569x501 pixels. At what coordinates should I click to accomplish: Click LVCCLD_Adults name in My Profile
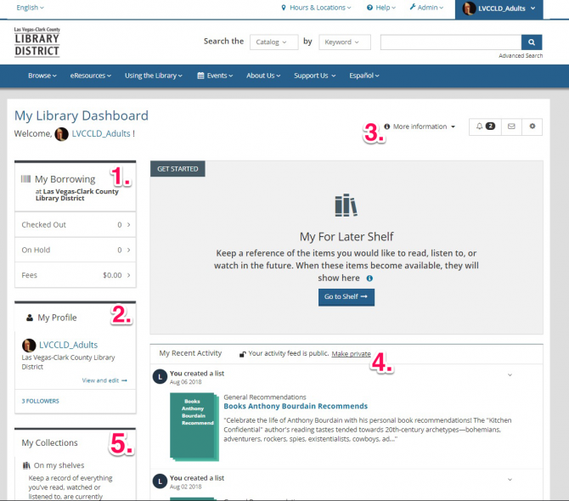(68, 345)
